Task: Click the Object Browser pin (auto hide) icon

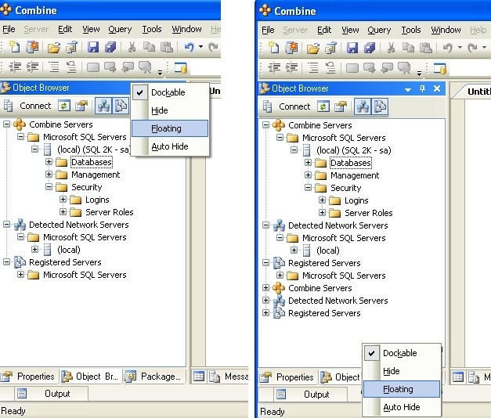Action: click(x=424, y=88)
